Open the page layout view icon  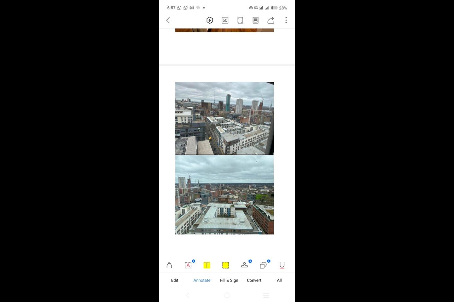(255, 20)
